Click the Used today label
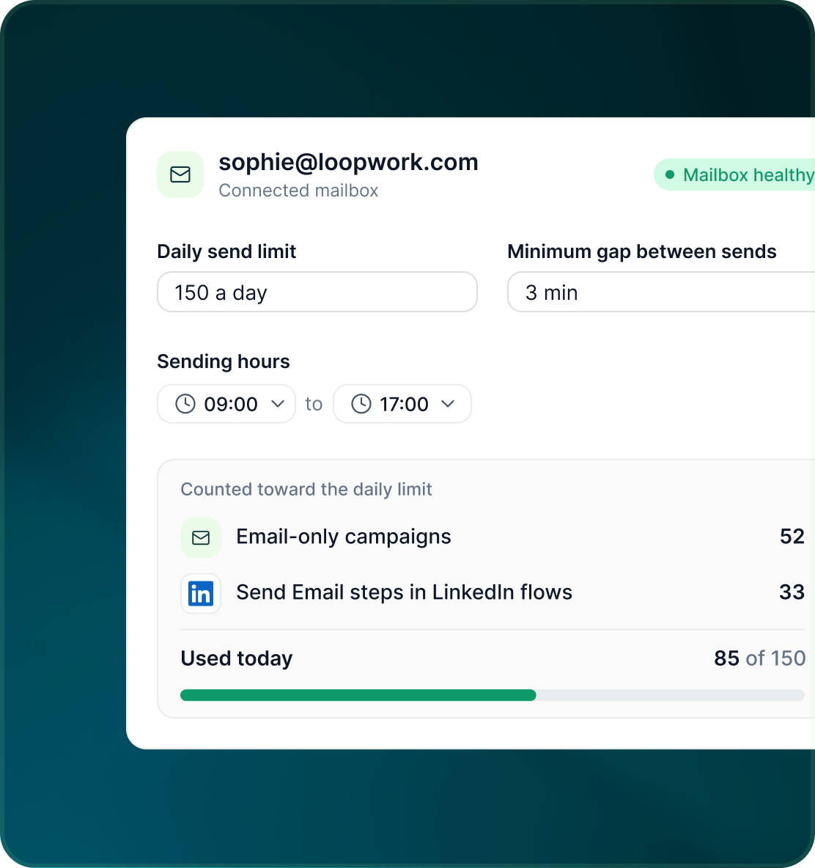This screenshot has width=815, height=868. [x=236, y=658]
